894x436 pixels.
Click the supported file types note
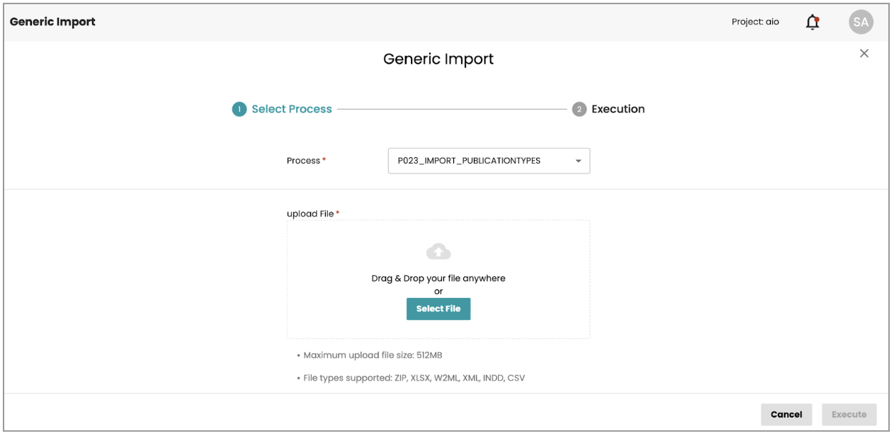pos(414,378)
